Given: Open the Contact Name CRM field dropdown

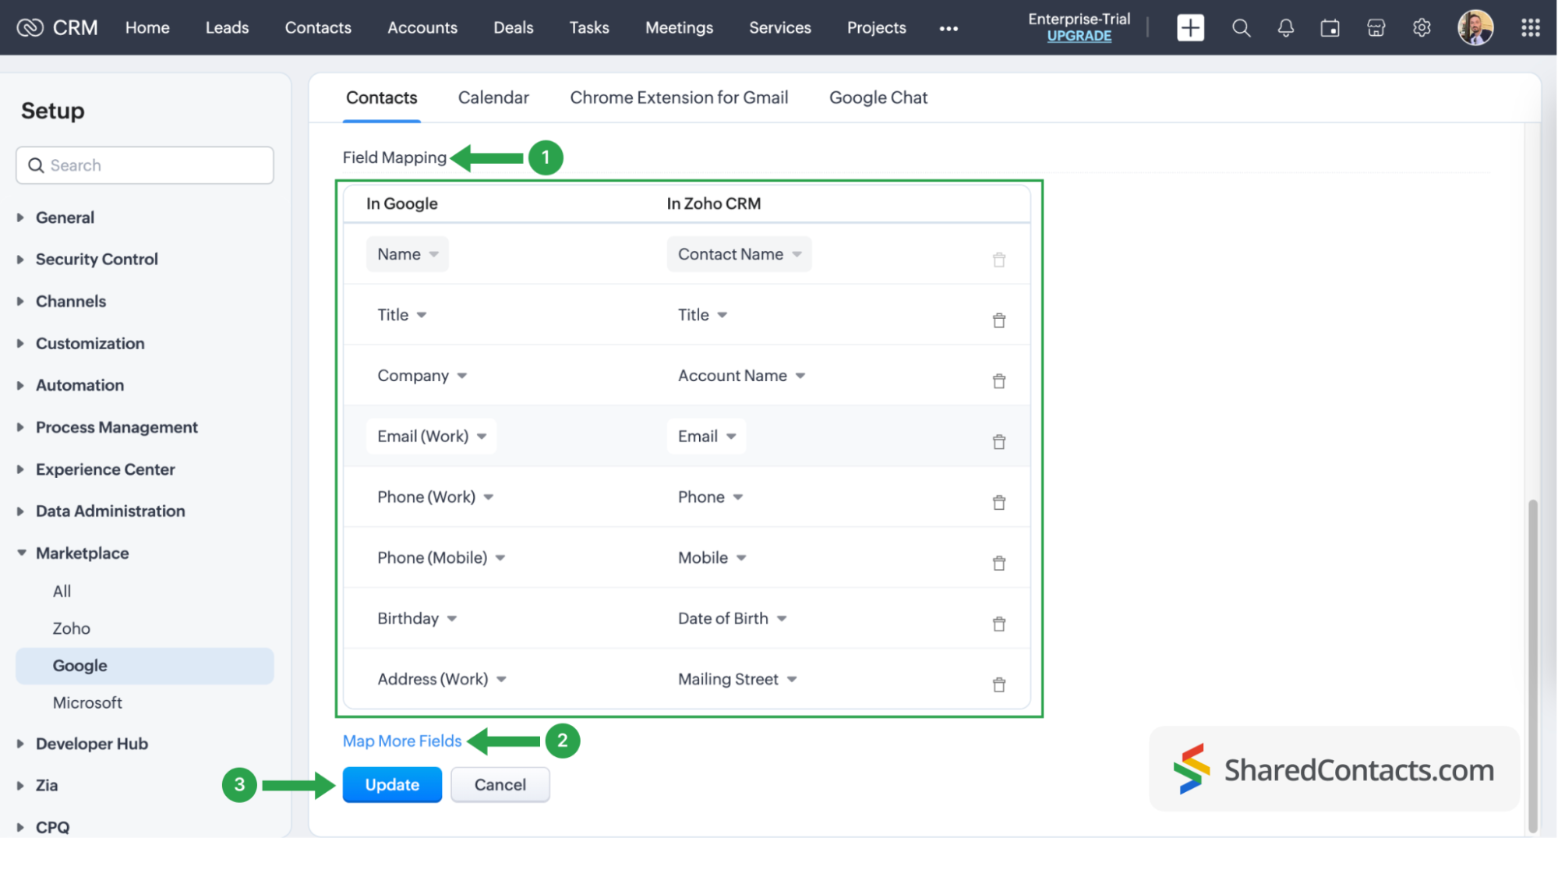Looking at the screenshot, I should coord(739,254).
